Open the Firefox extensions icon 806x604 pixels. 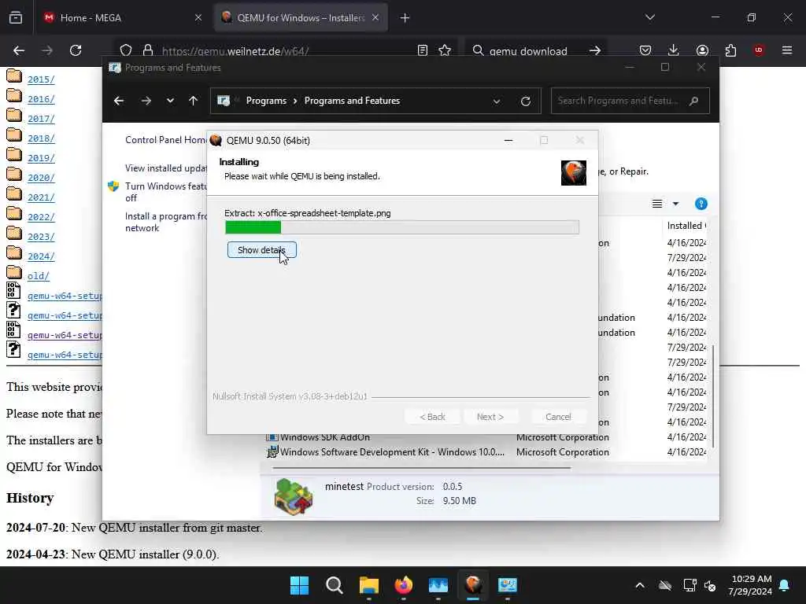pos(730,50)
